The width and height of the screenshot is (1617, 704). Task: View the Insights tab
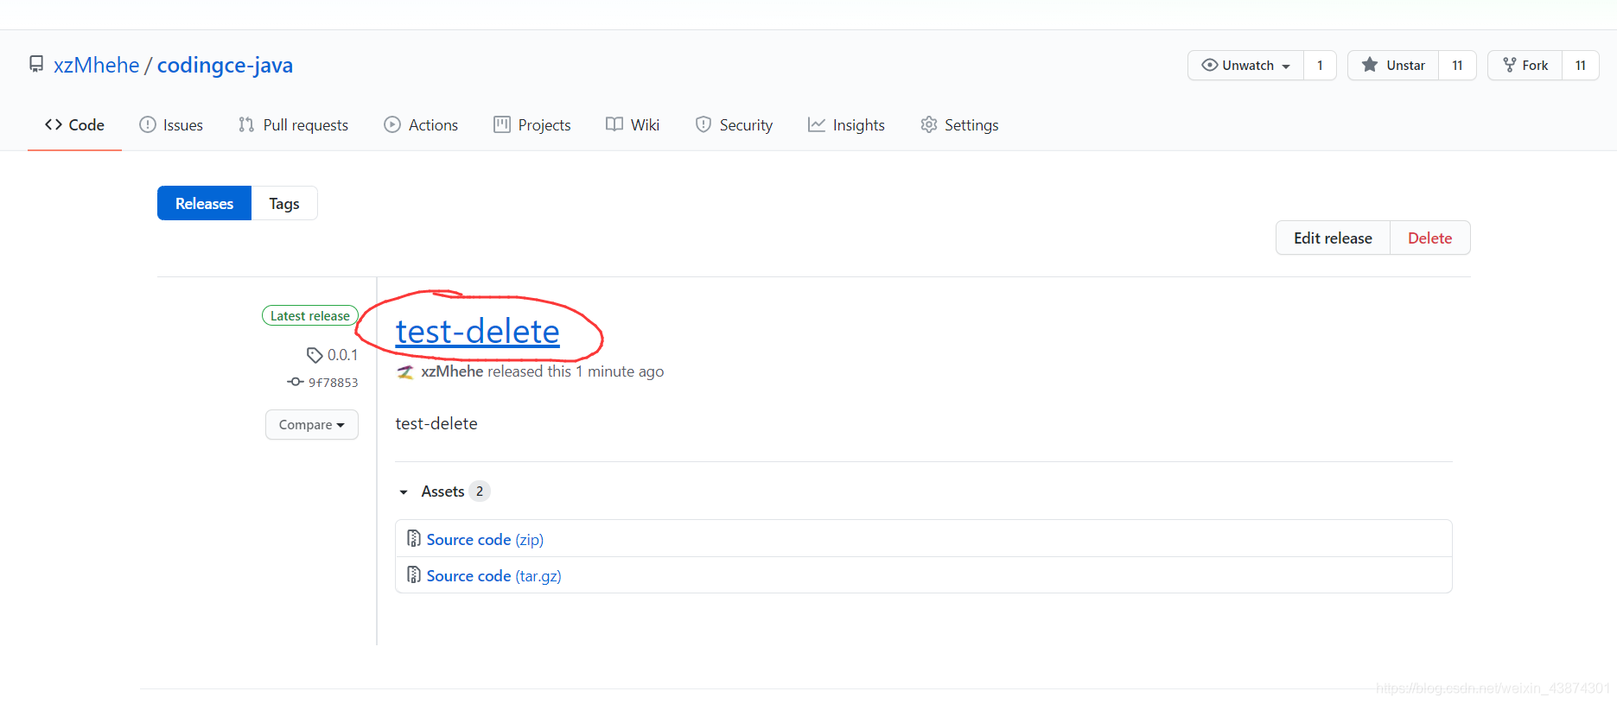pyautogui.click(x=846, y=125)
